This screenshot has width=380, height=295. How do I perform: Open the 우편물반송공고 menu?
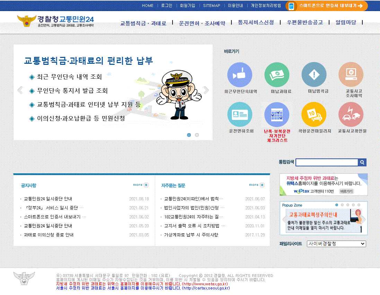tap(305, 22)
